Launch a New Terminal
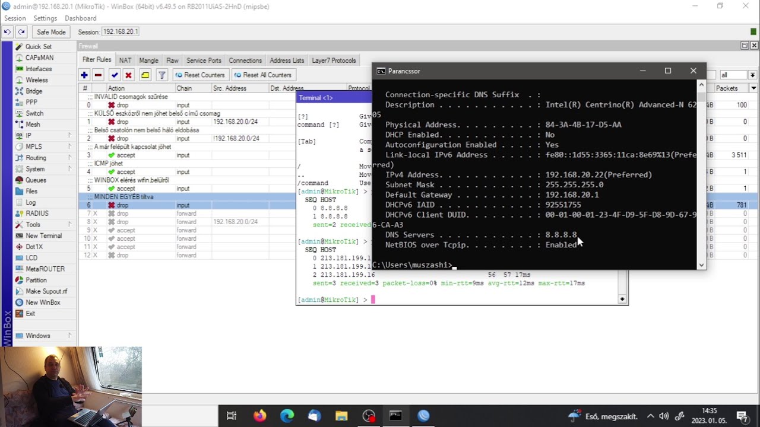 (43, 236)
